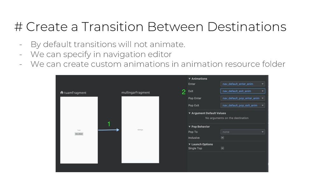Click the 'Inclusive' label
The height and width of the screenshot is (183, 326).
coord(194,138)
